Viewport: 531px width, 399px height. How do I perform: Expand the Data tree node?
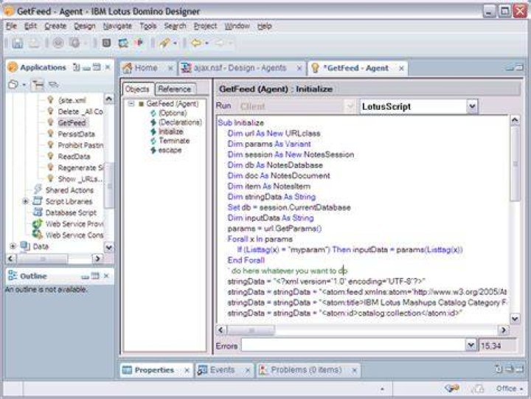[13, 246]
